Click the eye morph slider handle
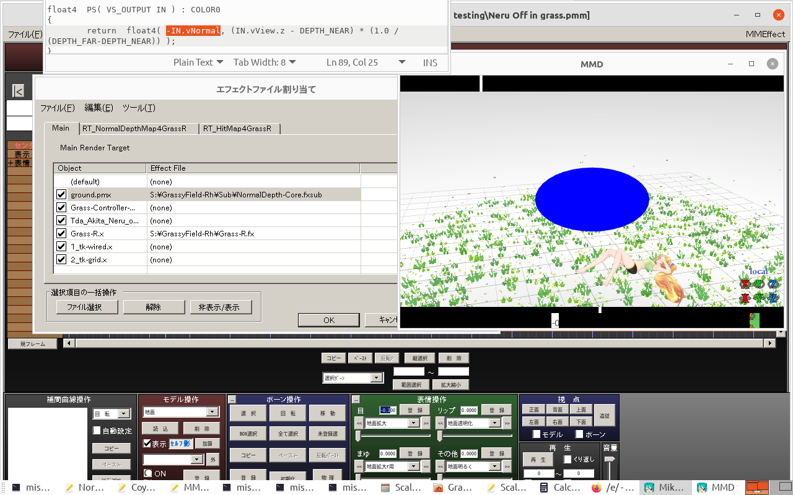This screenshot has height=495, width=793. 357,436
